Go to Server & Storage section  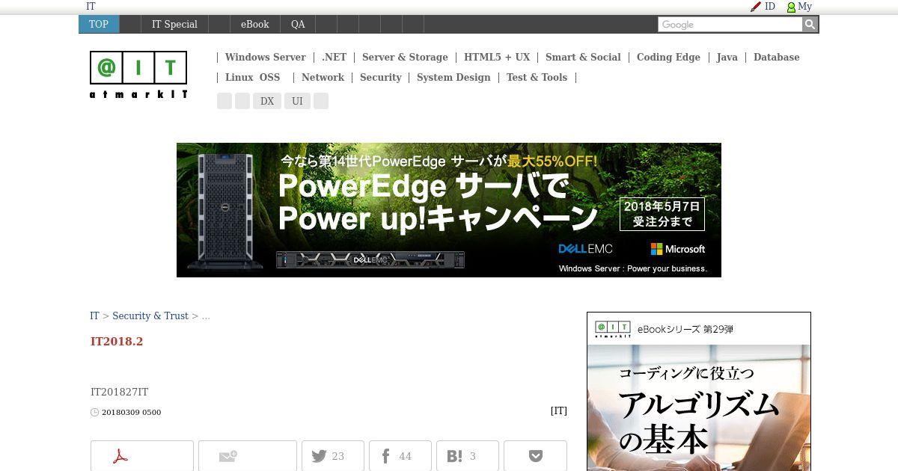pyautogui.click(x=405, y=57)
